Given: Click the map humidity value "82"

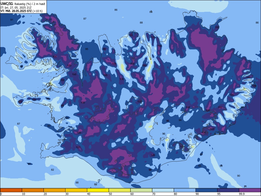Looking at the screenshot, I should coord(52,170).
